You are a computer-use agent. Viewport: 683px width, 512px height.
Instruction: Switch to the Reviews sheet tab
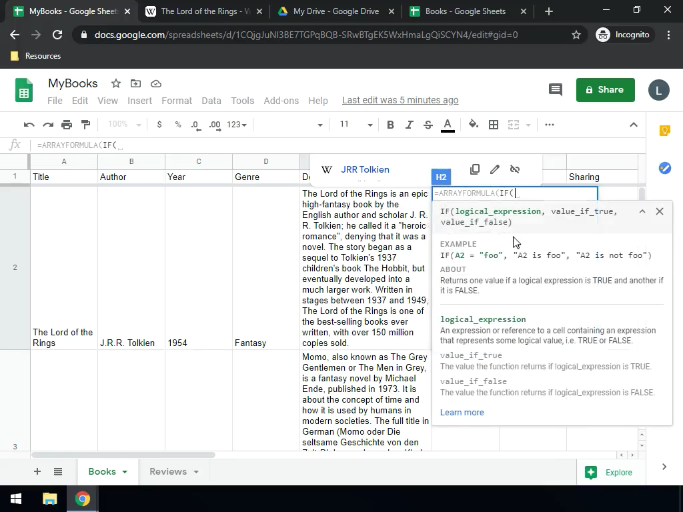pyautogui.click(x=168, y=471)
